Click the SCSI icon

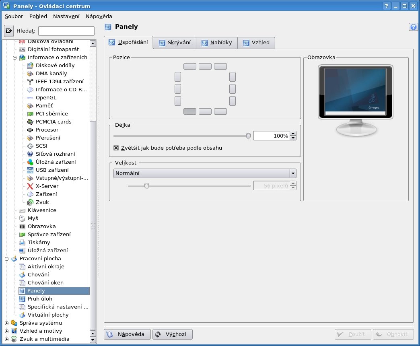point(30,146)
